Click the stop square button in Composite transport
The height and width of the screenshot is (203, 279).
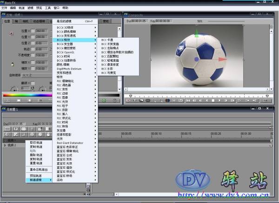213,101
